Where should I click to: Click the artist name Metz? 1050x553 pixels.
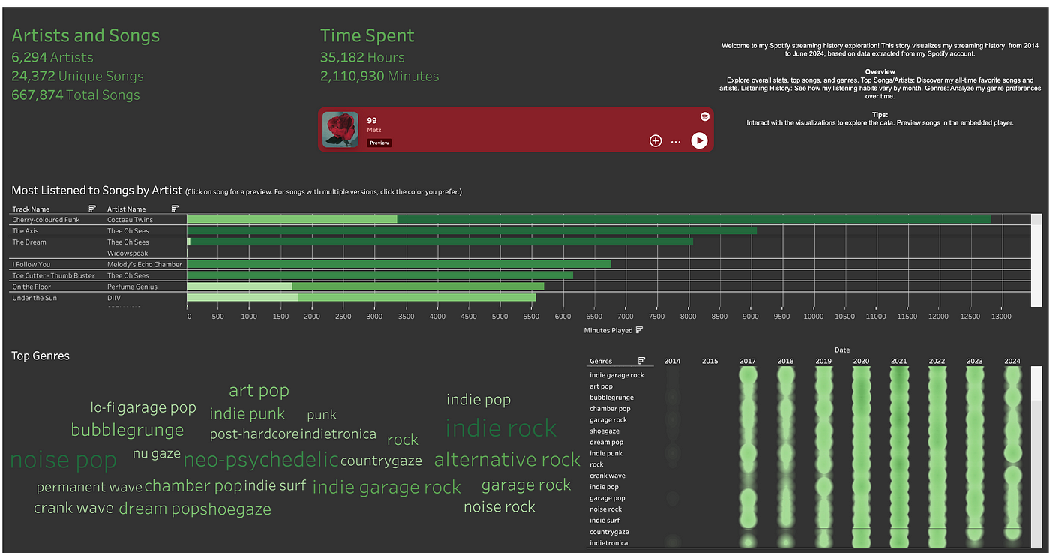pos(373,131)
